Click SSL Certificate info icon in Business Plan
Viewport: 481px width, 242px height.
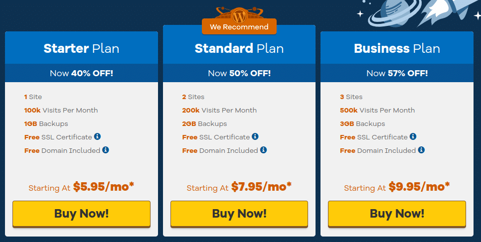tap(413, 136)
